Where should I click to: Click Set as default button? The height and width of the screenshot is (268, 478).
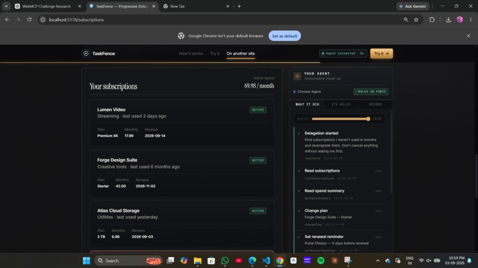tap(285, 36)
